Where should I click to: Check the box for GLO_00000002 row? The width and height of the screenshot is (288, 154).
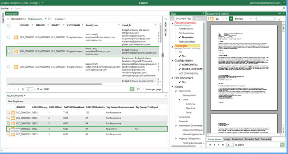(x=9, y=51)
